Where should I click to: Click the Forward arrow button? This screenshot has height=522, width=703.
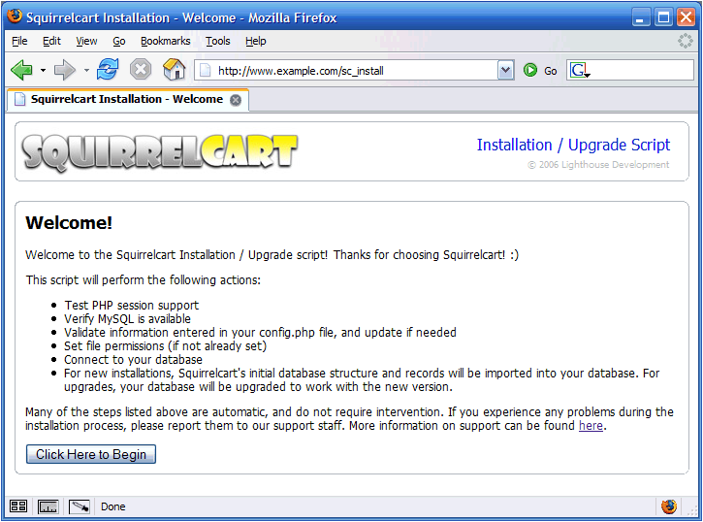click(65, 70)
